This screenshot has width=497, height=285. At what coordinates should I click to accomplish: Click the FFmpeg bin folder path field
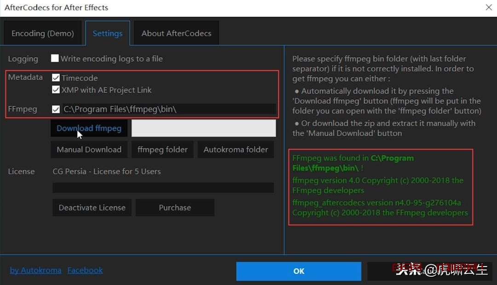168,109
